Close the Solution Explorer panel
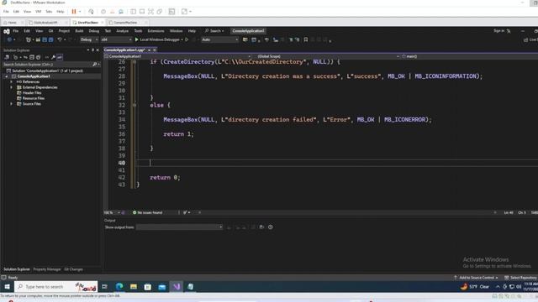The image size is (538, 302). click(x=98, y=50)
